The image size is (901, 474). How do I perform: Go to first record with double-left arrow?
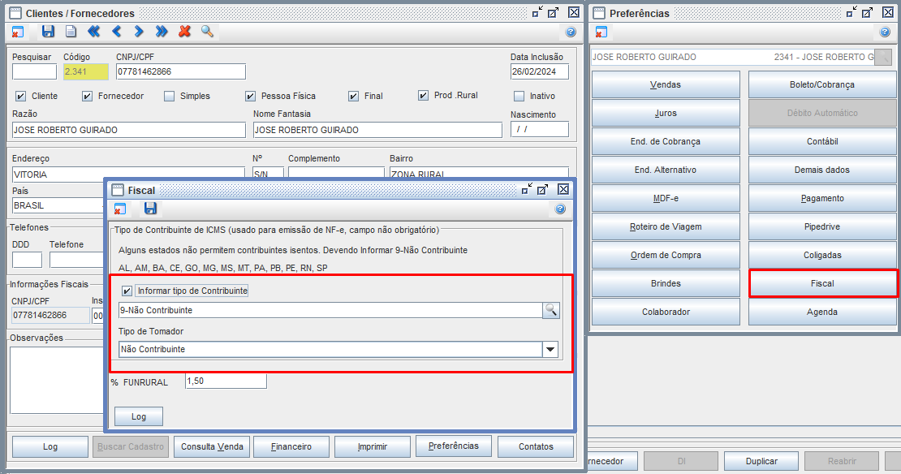click(93, 32)
